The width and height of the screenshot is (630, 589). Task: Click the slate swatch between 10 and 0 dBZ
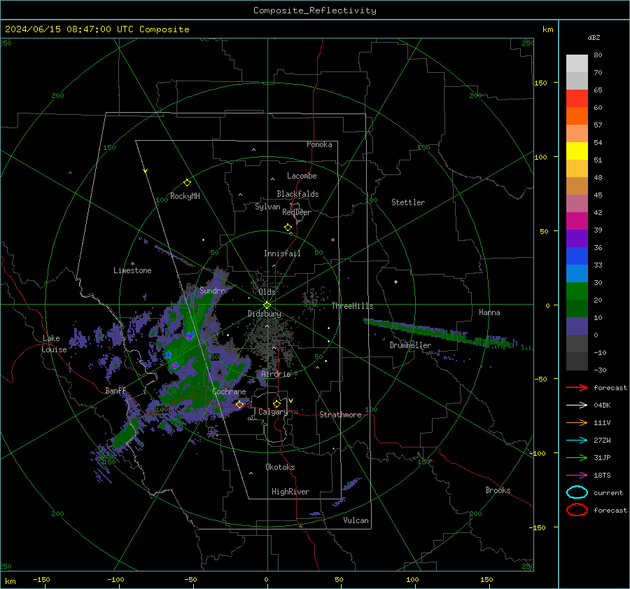click(x=577, y=326)
